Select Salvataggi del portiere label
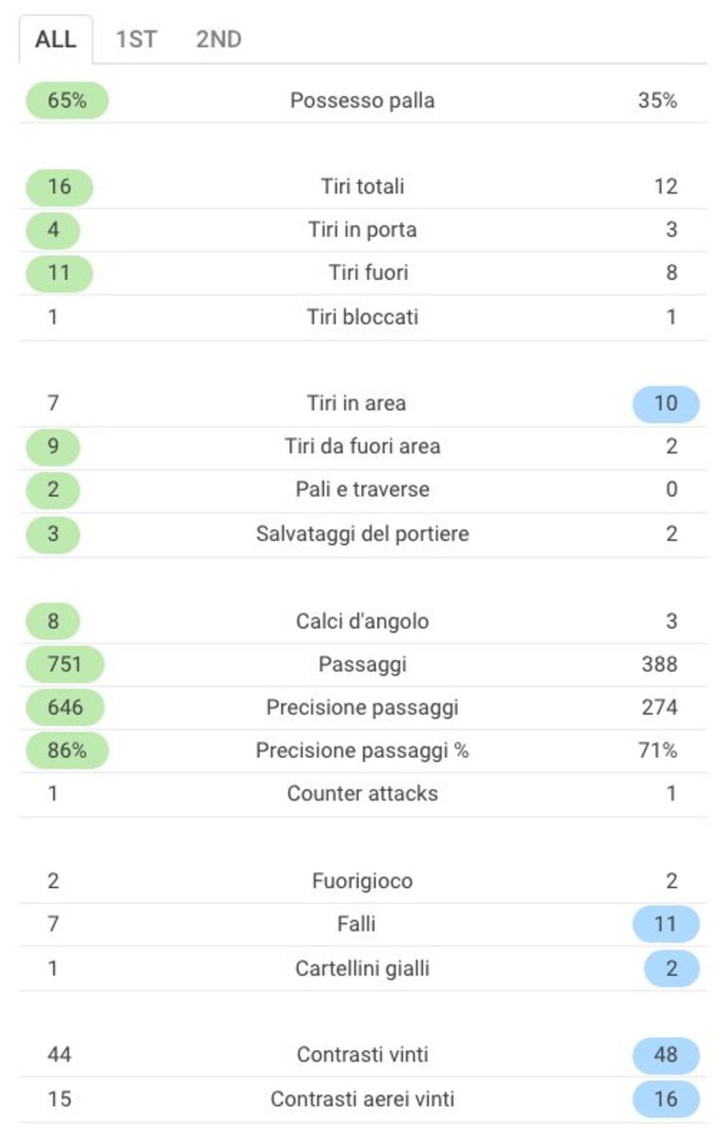Viewport: 723px width, 1135px height. tap(363, 534)
